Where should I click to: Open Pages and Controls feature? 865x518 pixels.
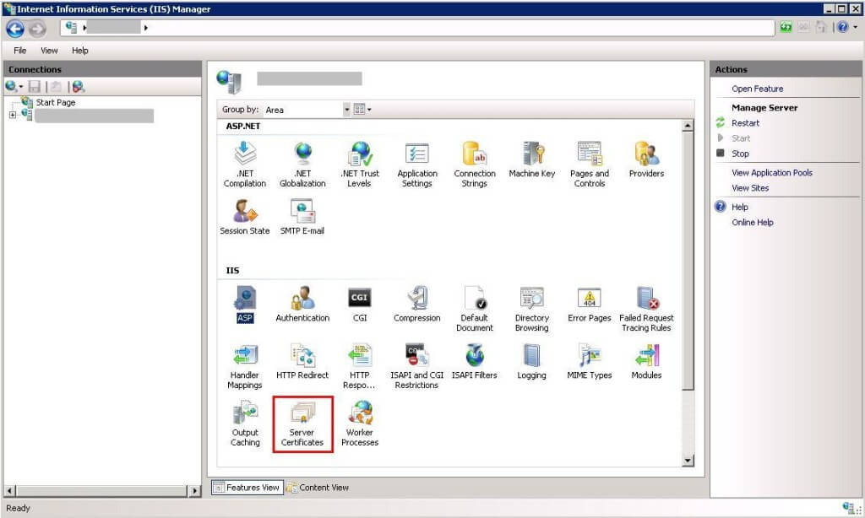pos(589,165)
